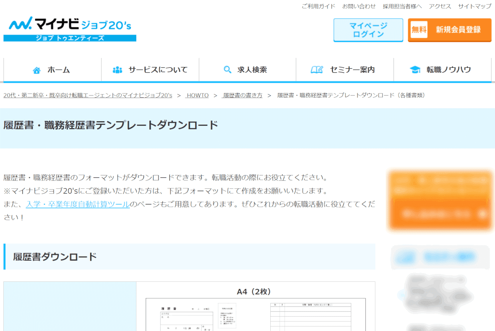Open the 求人検索 navigation tab

247,70
